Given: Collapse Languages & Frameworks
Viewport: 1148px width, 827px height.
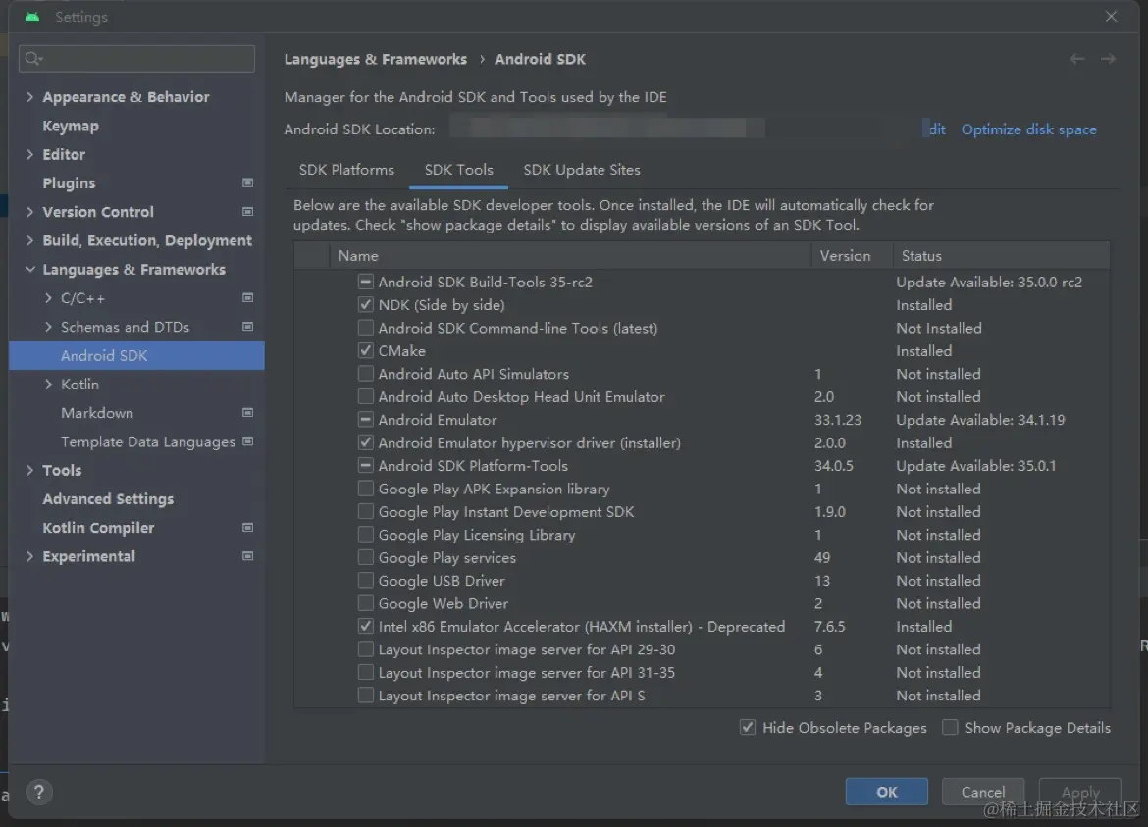Looking at the screenshot, I should 28,269.
